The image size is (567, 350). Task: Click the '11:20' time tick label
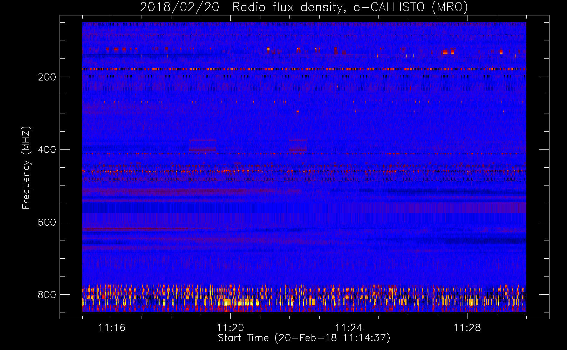pyautogui.click(x=230, y=328)
